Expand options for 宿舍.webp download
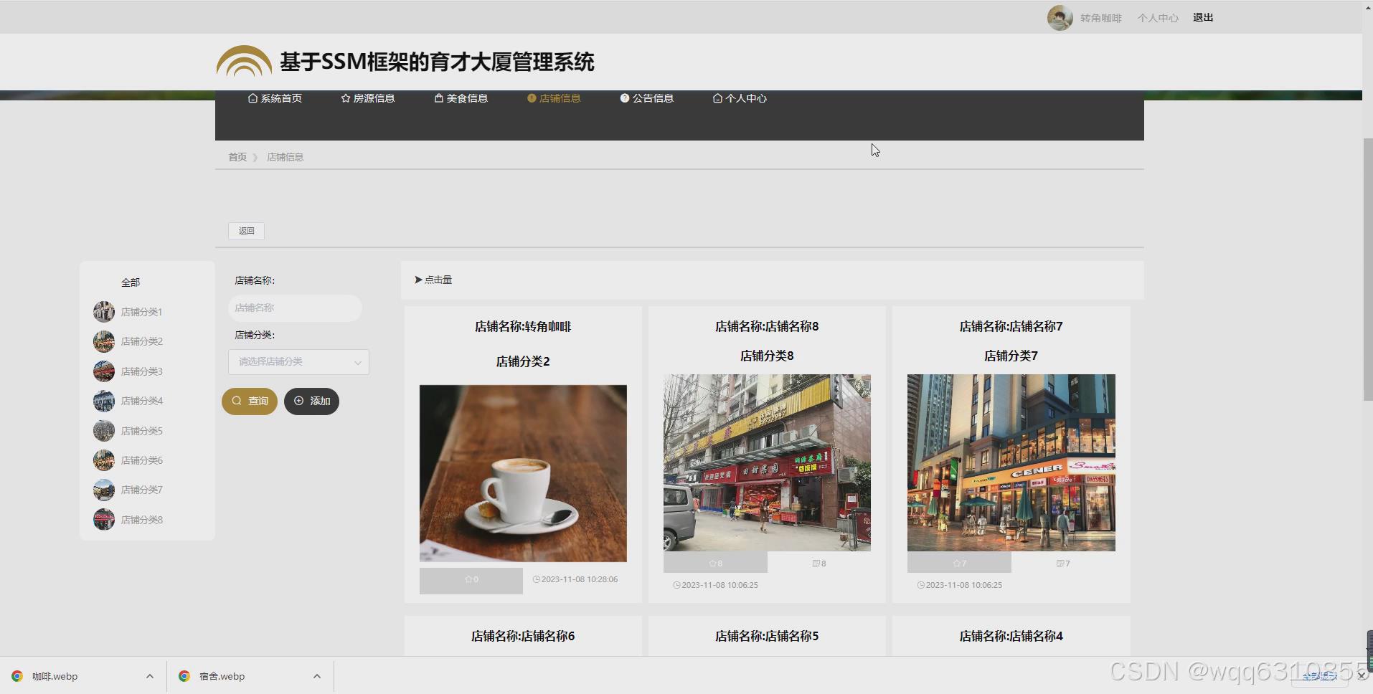This screenshot has height=694, width=1373. pyautogui.click(x=316, y=676)
